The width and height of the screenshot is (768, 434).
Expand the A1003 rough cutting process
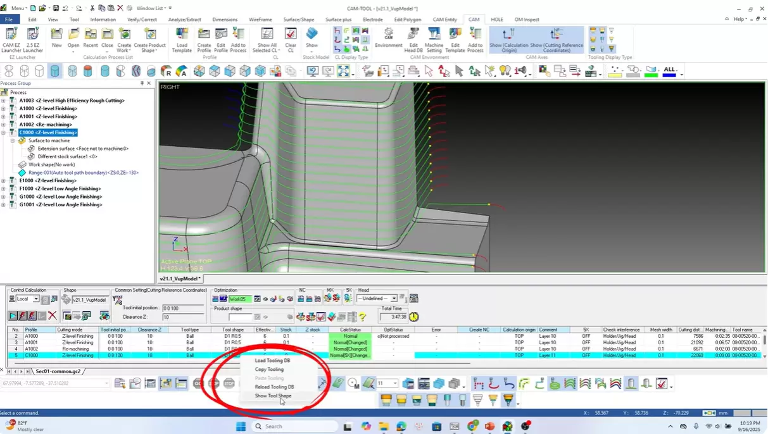coord(4,101)
